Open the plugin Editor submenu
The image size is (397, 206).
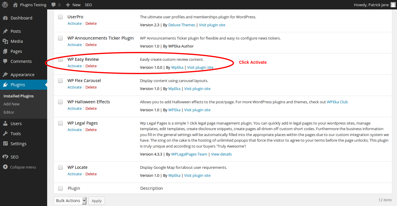pos(9,112)
